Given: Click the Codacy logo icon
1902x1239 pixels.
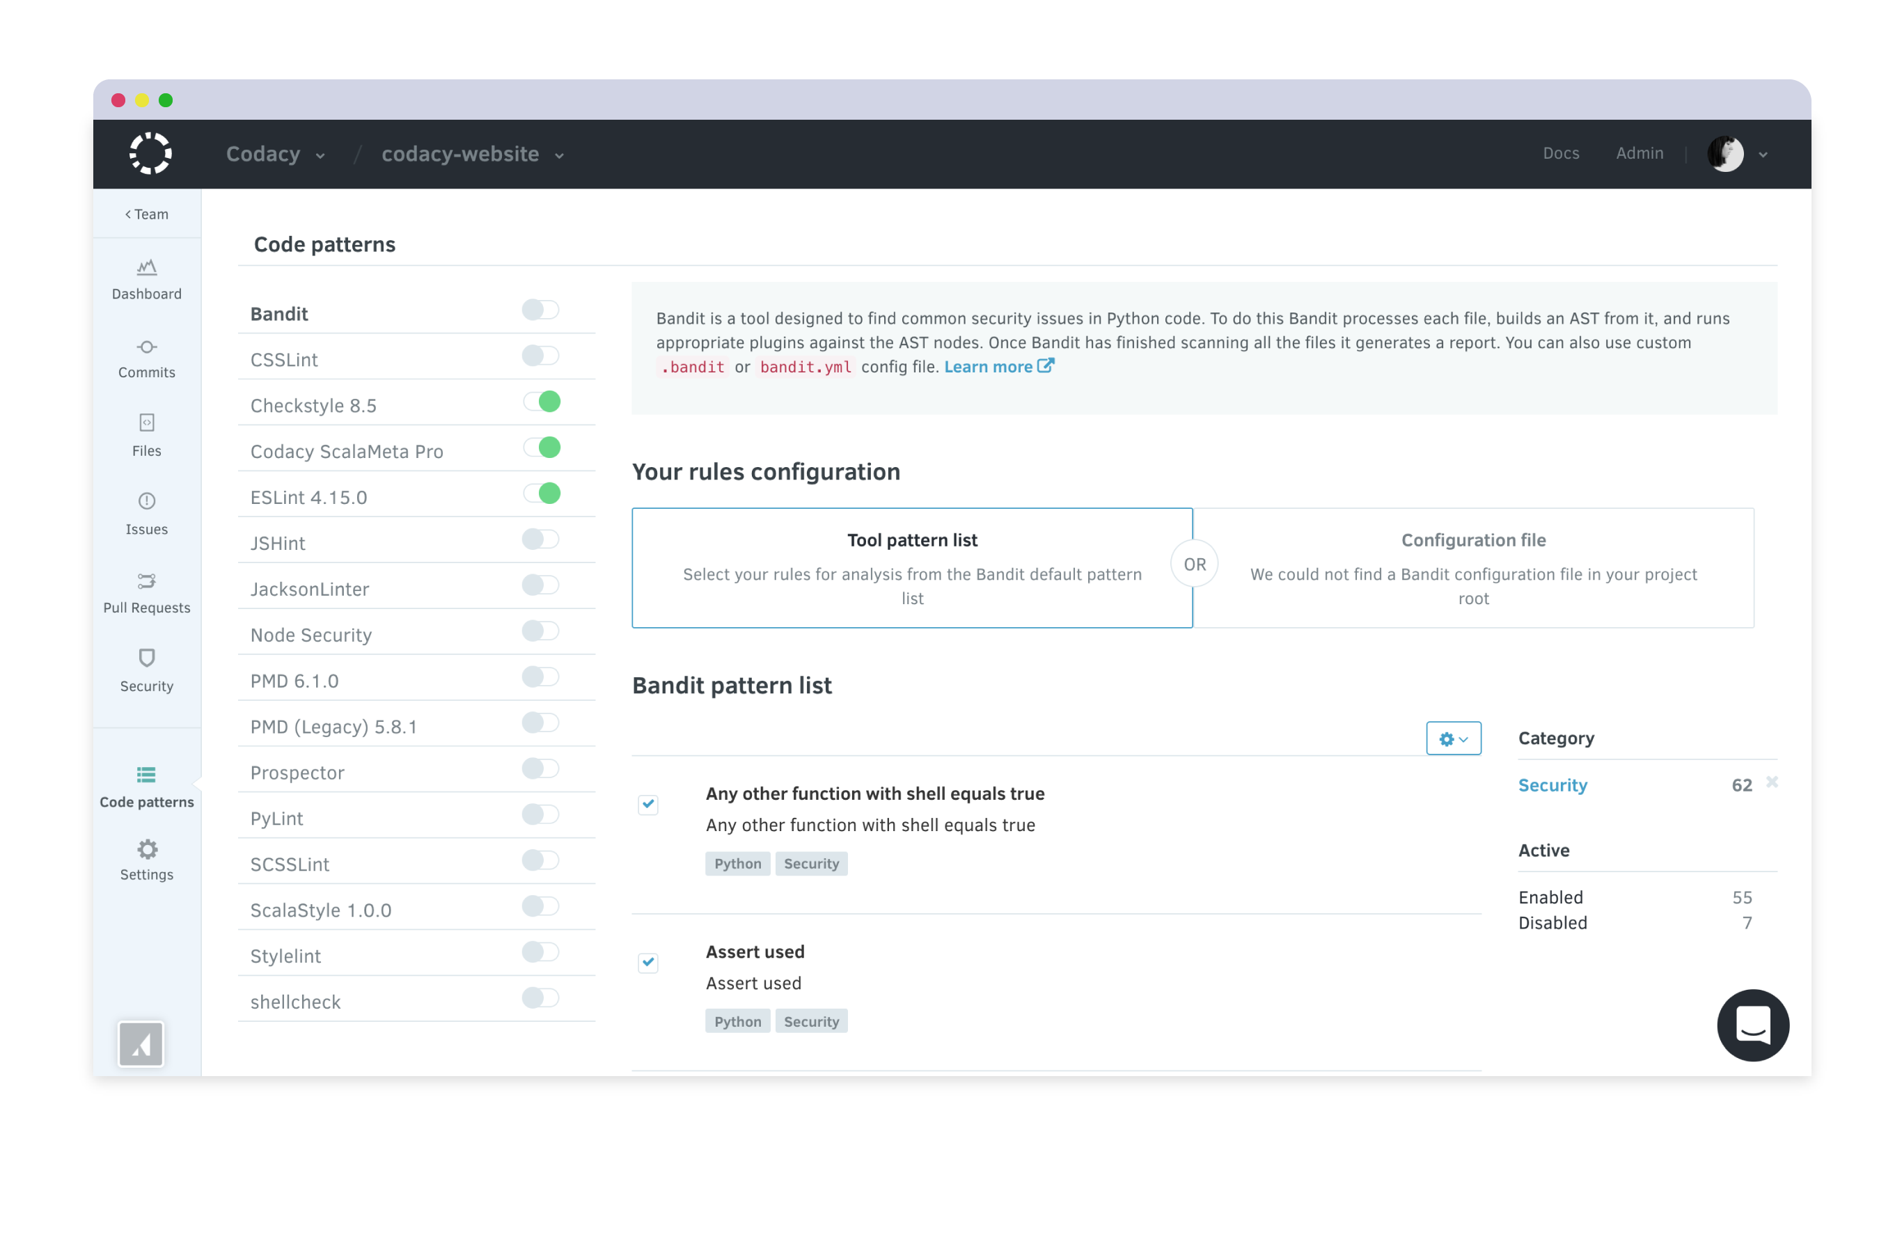Looking at the screenshot, I should tap(150, 153).
